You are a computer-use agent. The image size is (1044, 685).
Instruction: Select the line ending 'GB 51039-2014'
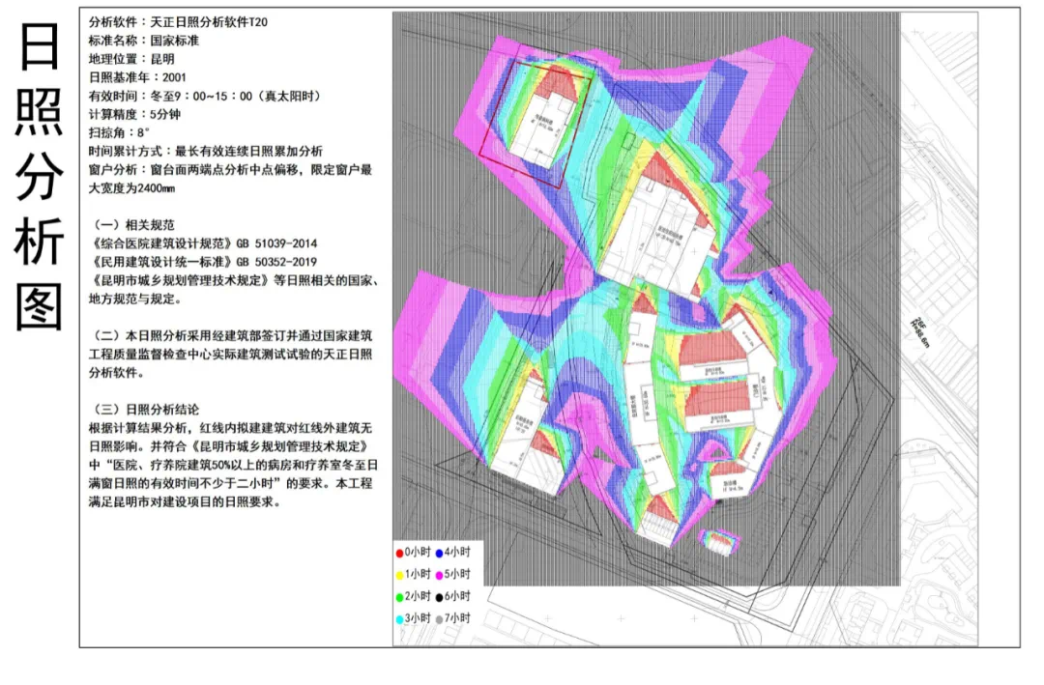click(x=203, y=243)
